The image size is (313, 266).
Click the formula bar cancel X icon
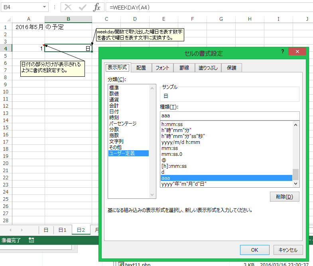click(68, 7)
